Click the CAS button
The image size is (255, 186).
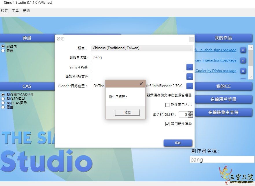27,86
